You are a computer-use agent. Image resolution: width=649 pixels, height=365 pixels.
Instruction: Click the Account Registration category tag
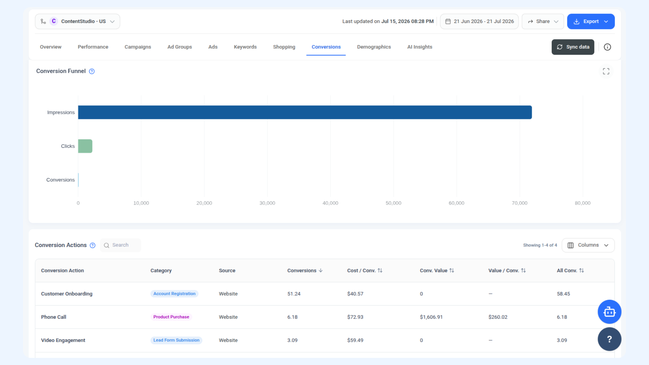coord(174,294)
